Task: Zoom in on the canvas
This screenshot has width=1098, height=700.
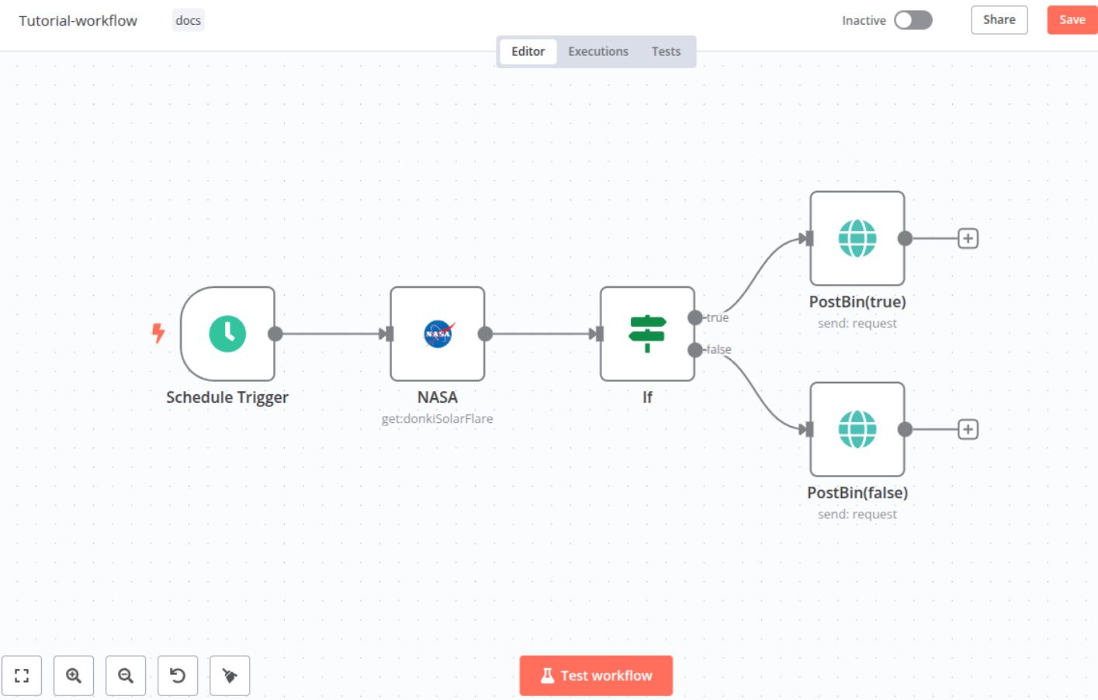Action: pos(74,675)
